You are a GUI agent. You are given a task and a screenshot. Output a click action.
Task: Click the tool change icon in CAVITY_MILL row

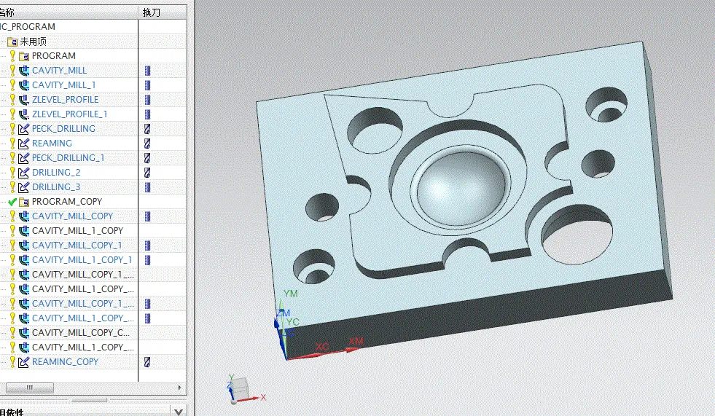point(147,71)
